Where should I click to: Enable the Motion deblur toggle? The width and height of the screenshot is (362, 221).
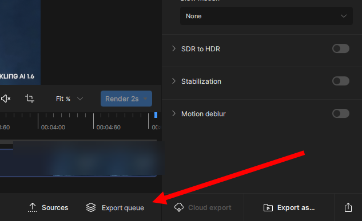pos(340,113)
